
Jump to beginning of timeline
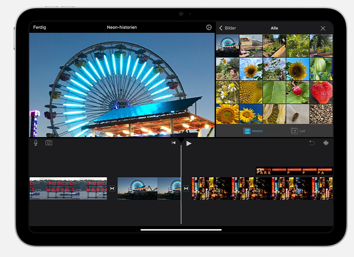173,143
